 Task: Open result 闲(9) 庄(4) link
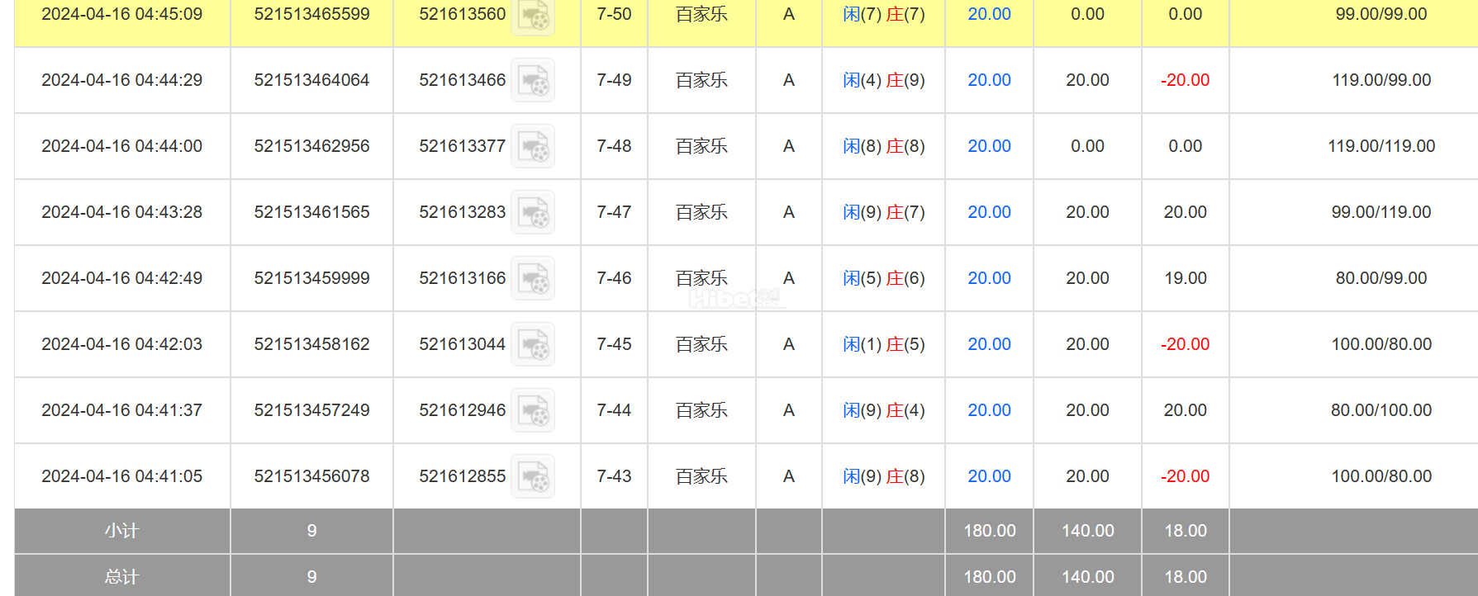click(883, 410)
